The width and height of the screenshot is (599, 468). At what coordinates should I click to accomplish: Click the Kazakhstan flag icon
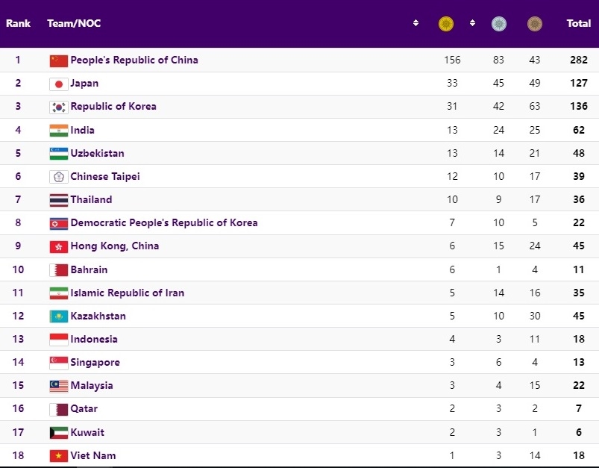point(58,316)
